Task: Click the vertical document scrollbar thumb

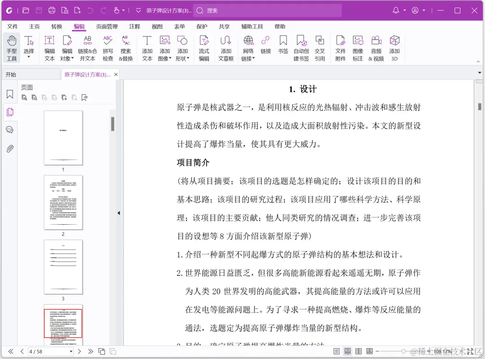Action: point(480,107)
